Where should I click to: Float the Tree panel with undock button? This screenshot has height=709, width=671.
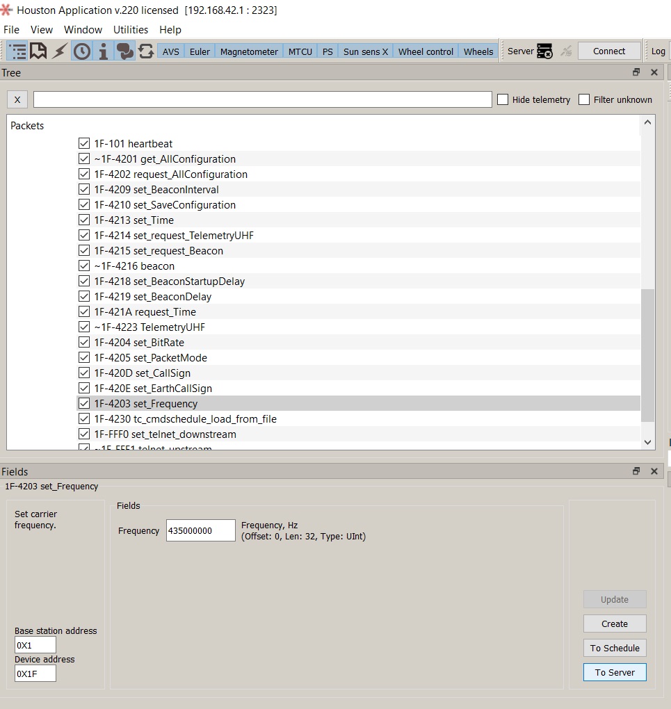coord(636,72)
